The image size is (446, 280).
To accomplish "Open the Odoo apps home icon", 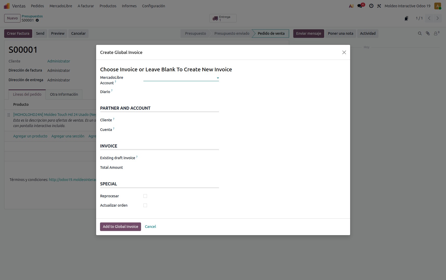I will (7, 6).
